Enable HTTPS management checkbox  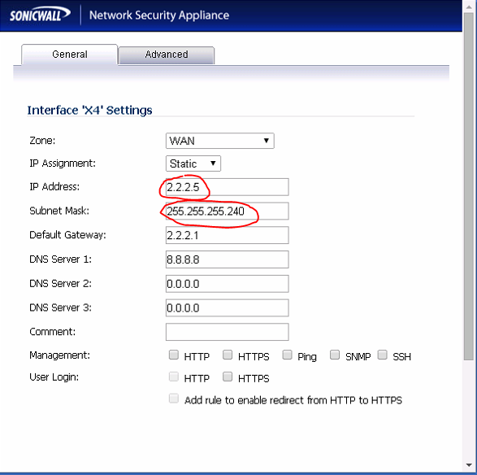pos(228,355)
